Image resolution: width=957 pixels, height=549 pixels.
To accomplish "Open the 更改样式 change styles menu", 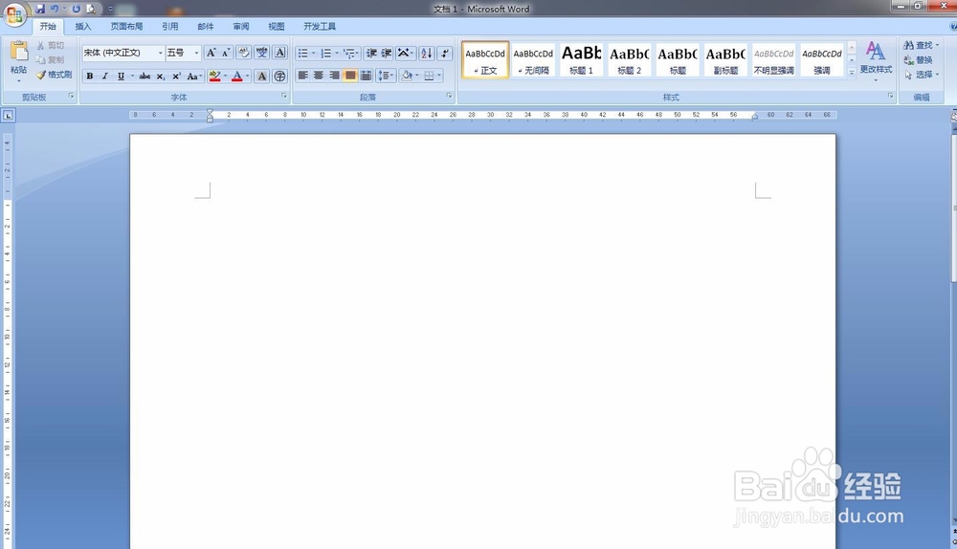I will (x=876, y=61).
